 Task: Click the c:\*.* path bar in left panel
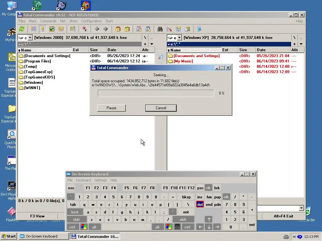(x=80, y=44)
